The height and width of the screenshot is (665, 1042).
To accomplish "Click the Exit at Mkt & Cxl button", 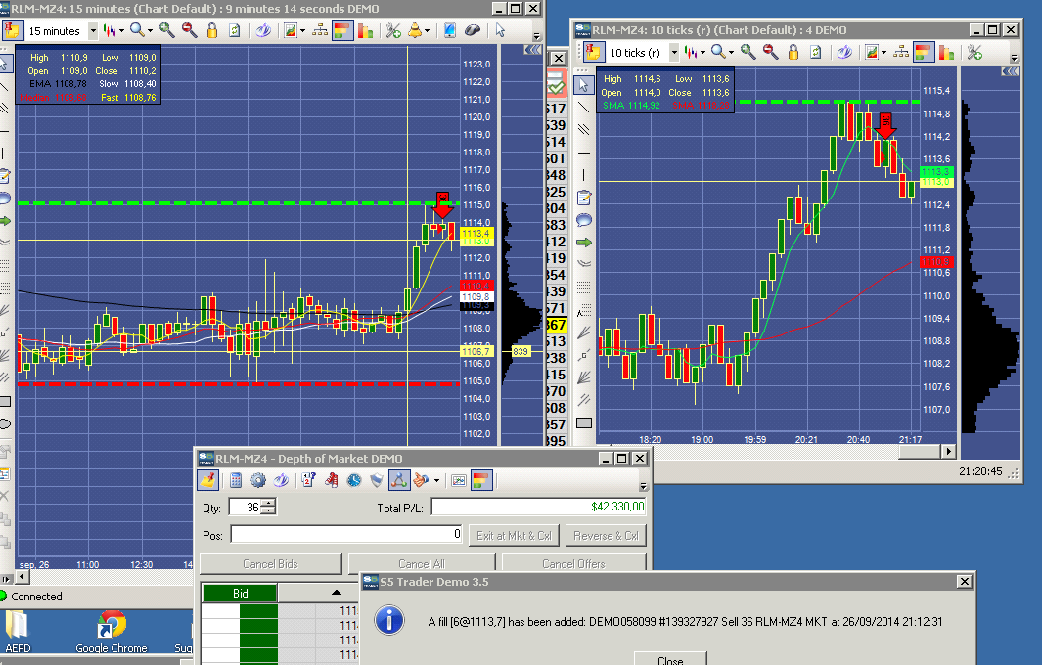I will pyautogui.click(x=515, y=536).
